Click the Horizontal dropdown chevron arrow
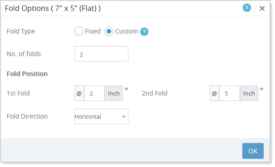Screen dimensions: 275x167 [123, 116]
